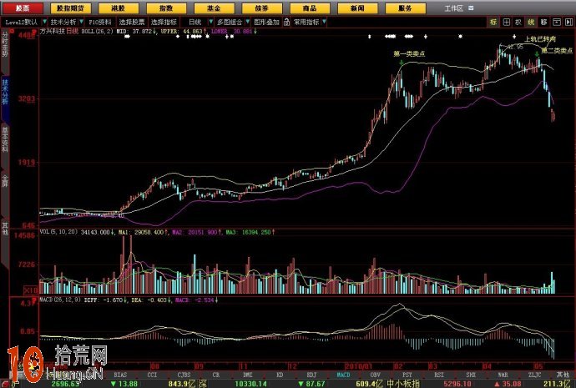Click the VOL(5,10,20) indicator label
Screen dimensions: 576x388
click(58, 232)
